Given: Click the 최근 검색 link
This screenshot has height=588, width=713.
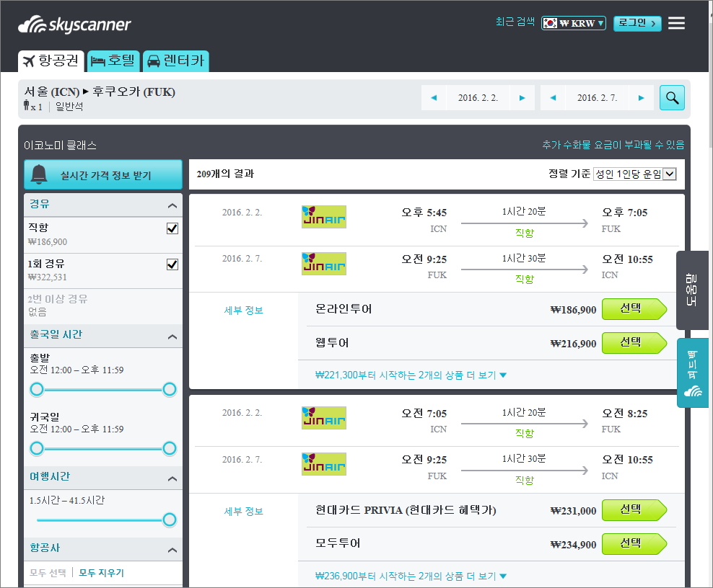Looking at the screenshot, I should tap(515, 22).
